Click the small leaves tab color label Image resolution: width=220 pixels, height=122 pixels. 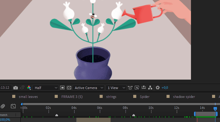(x=14, y=96)
